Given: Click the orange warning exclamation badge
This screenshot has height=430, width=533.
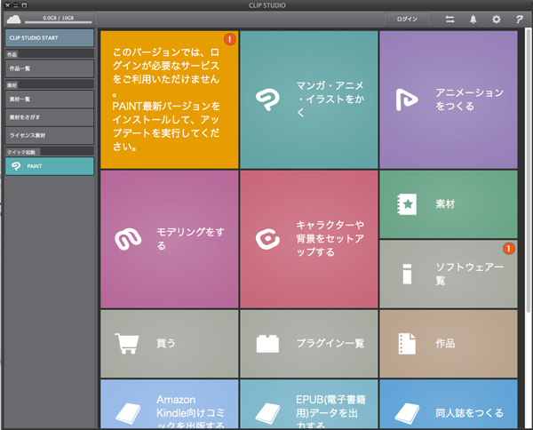Looking at the screenshot, I should 230,39.
